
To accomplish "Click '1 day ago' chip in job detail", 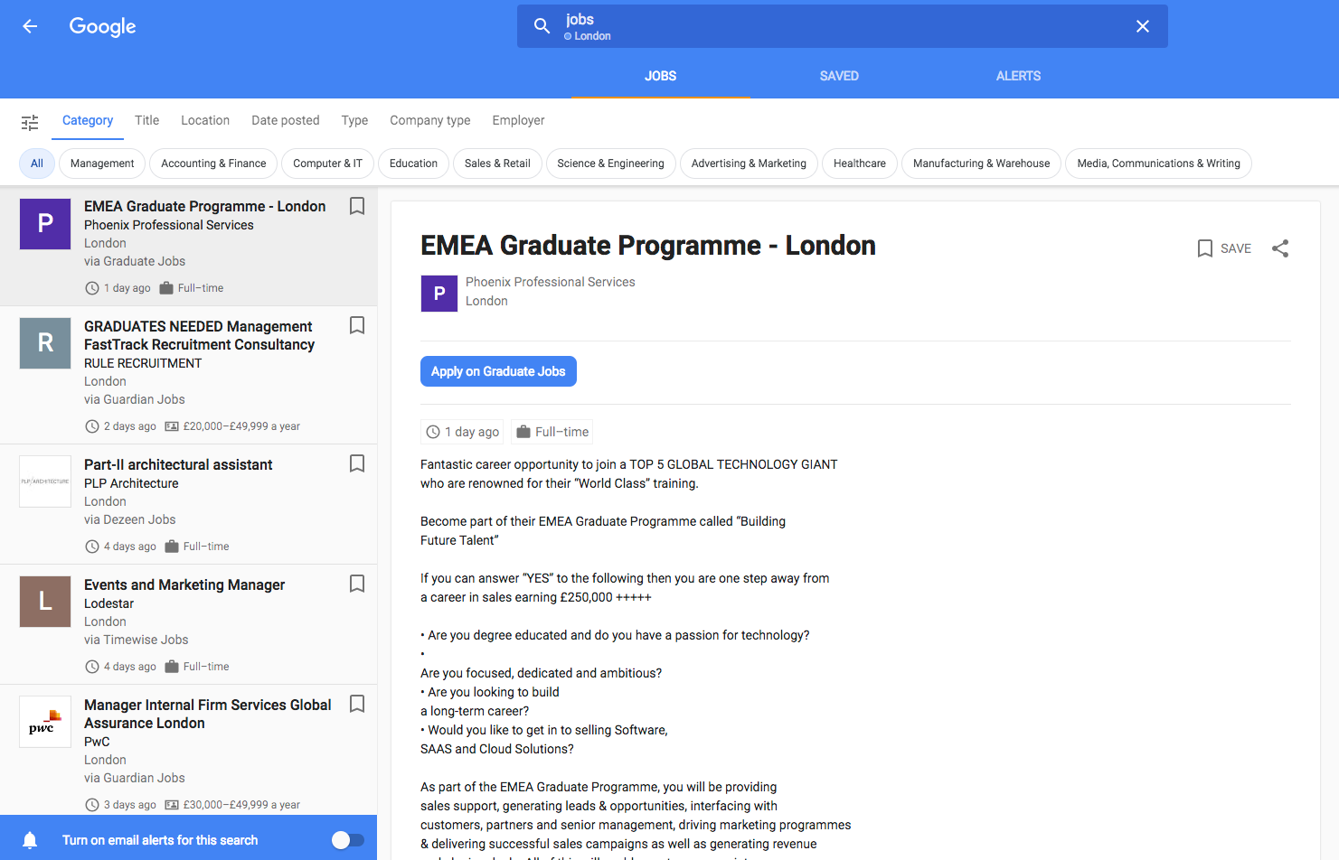I will pyautogui.click(x=462, y=432).
